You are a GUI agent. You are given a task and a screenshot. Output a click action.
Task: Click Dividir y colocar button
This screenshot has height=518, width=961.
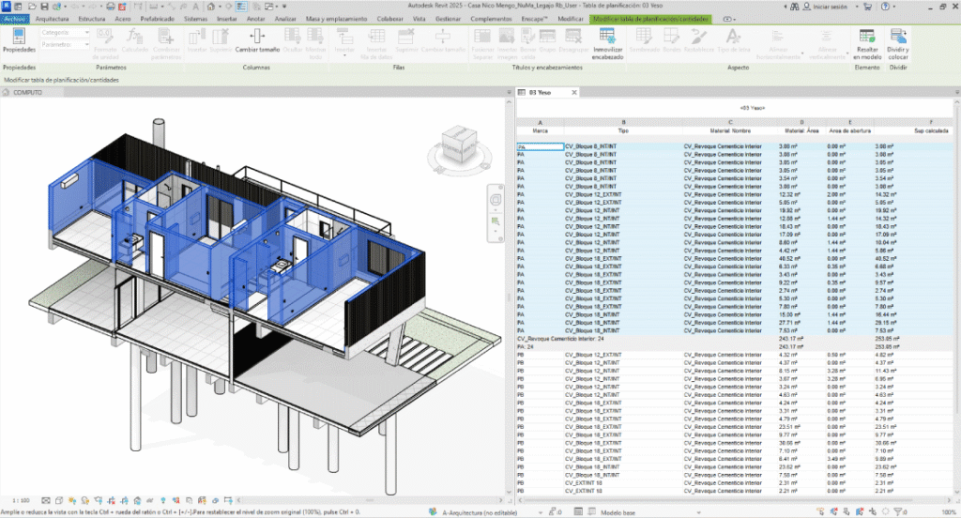click(898, 43)
